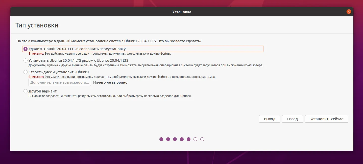
Task: Click warning text under reinstall option
Action: (100, 54)
